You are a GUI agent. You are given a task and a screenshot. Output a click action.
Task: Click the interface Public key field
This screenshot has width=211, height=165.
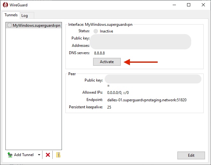[x=140, y=39]
